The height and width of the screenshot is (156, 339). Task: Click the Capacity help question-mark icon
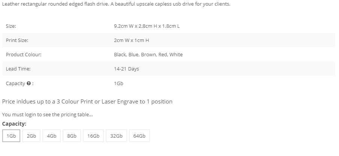28,83
